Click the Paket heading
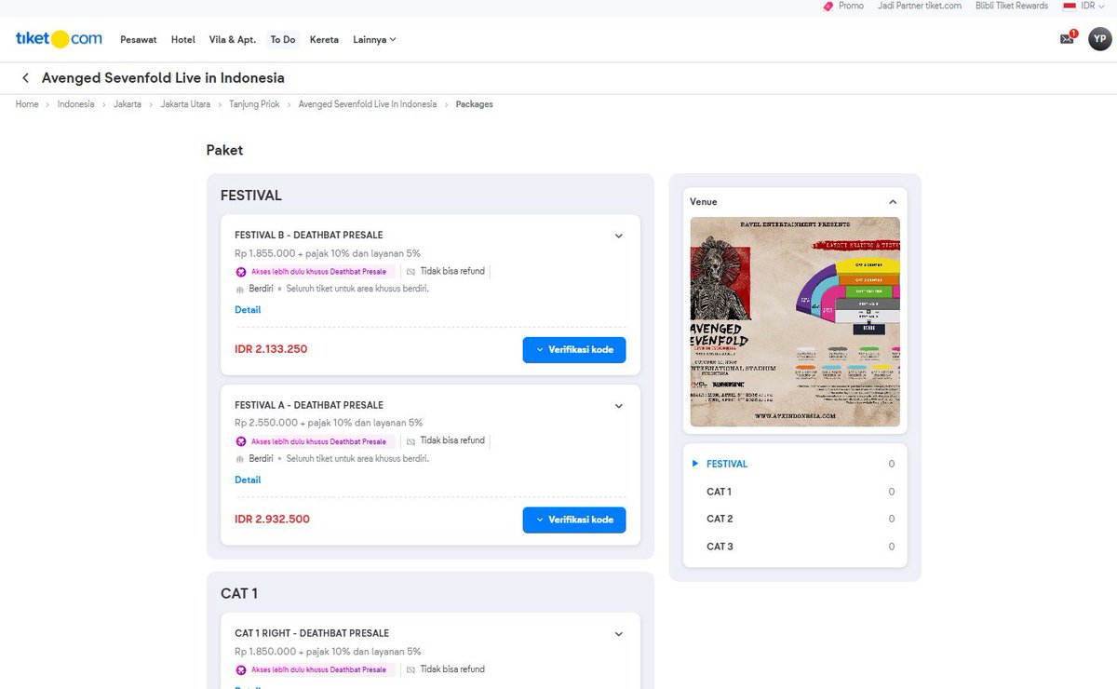Image resolution: width=1117 pixels, height=689 pixels. point(224,150)
